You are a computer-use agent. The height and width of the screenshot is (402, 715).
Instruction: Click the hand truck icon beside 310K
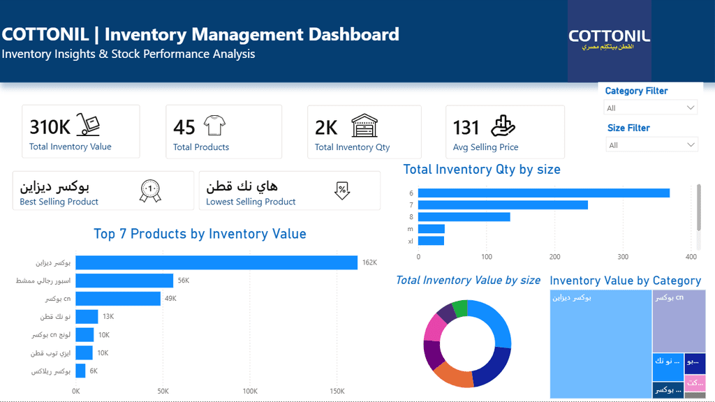pyautogui.click(x=88, y=124)
